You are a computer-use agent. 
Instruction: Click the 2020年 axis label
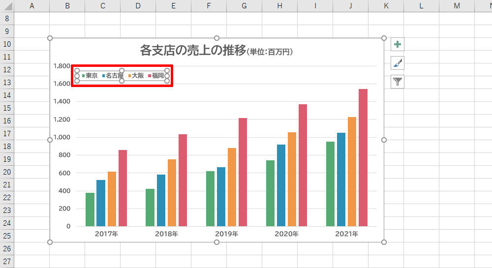pyautogui.click(x=286, y=234)
